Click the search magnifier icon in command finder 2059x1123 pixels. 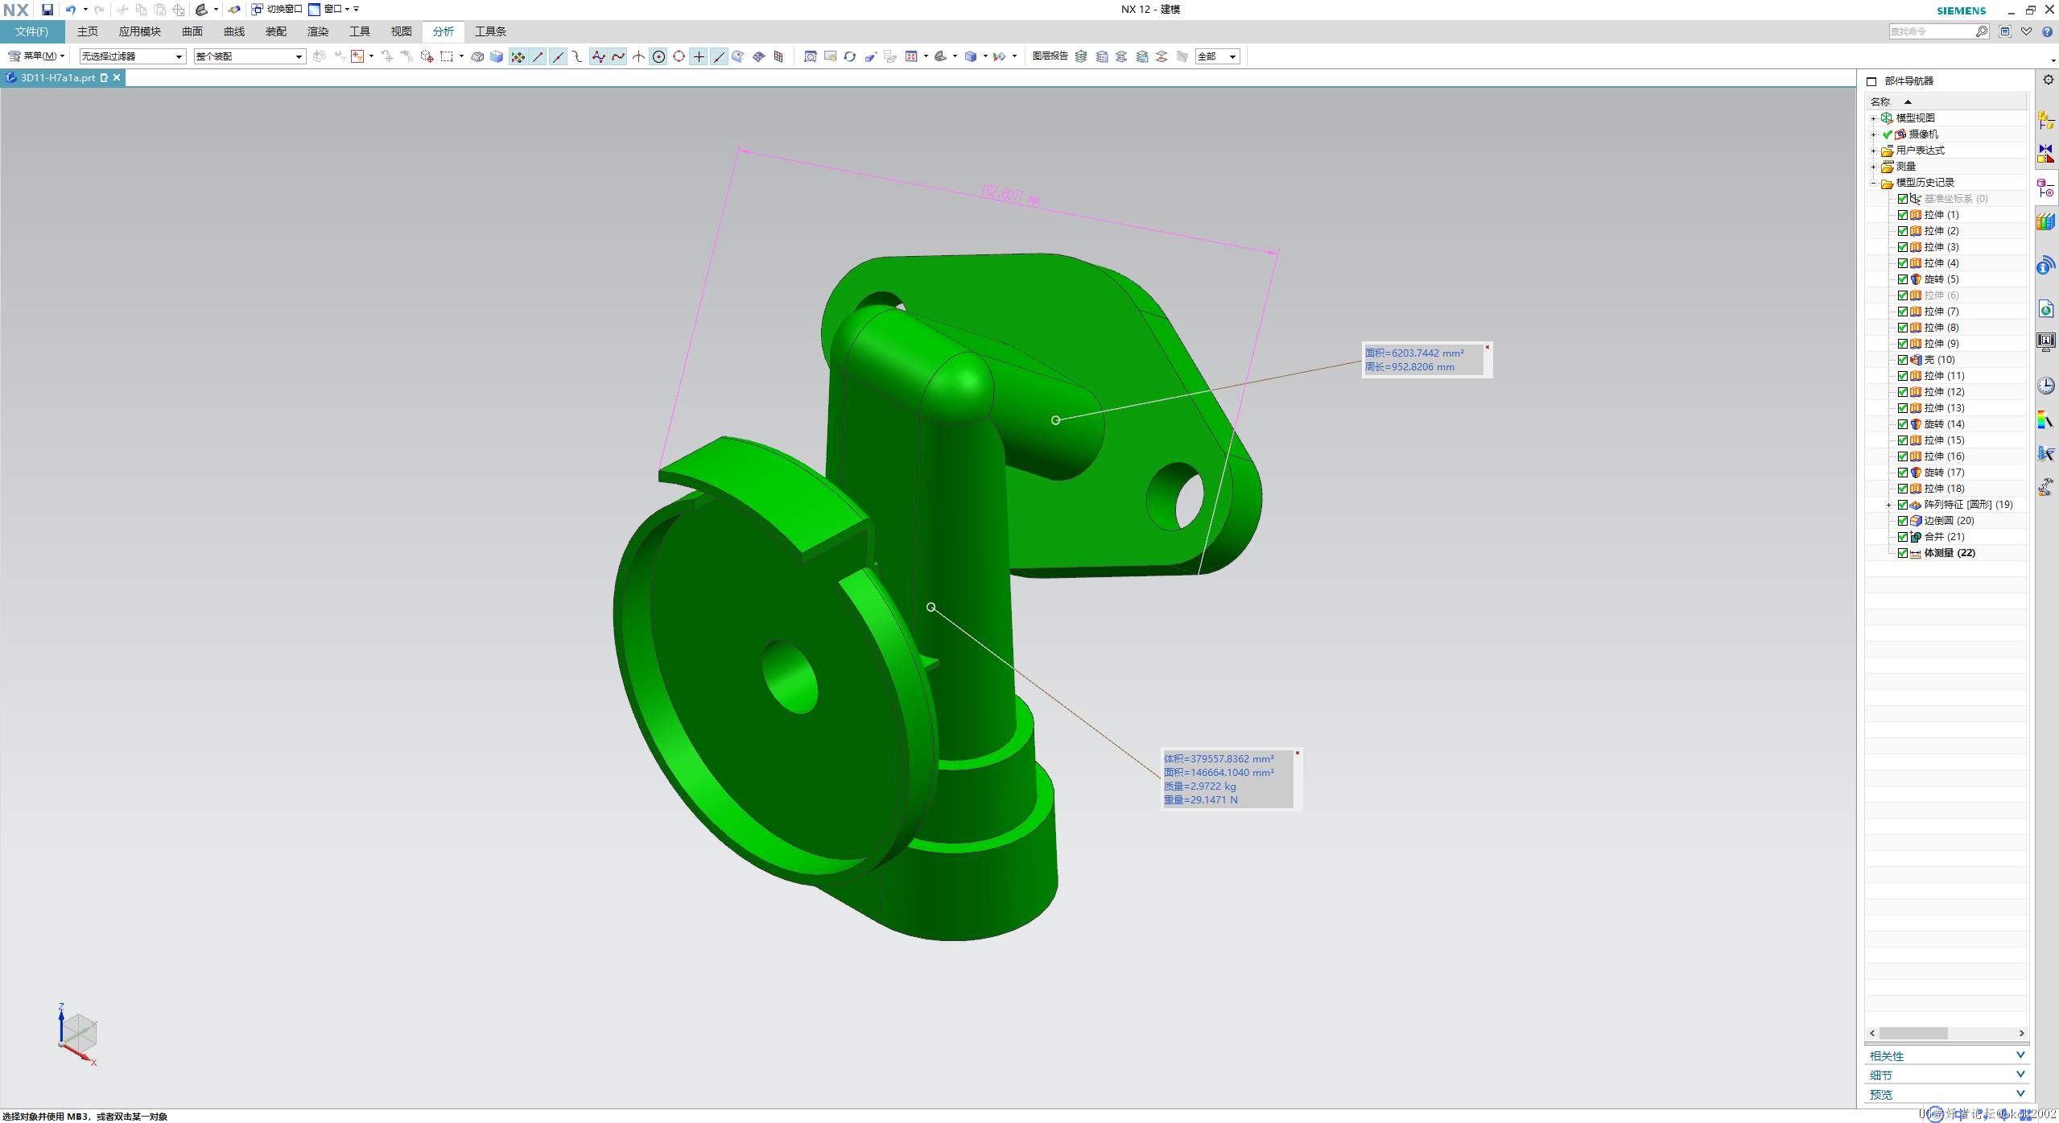(1981, 31)
